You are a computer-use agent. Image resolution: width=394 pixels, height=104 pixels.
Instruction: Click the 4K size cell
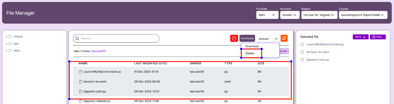[260, 101]
